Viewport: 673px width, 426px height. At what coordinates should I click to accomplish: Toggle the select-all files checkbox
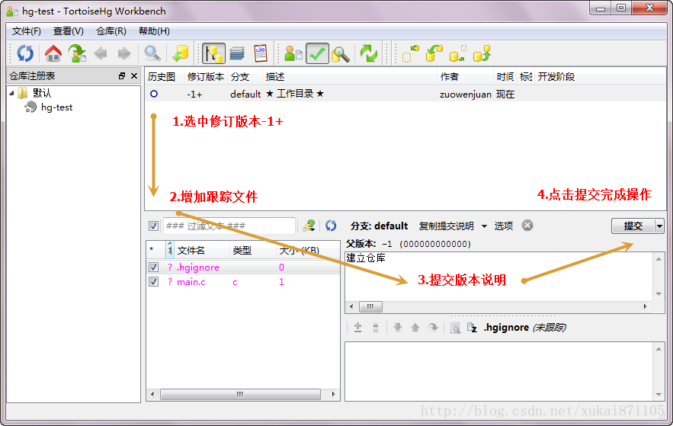153,226
